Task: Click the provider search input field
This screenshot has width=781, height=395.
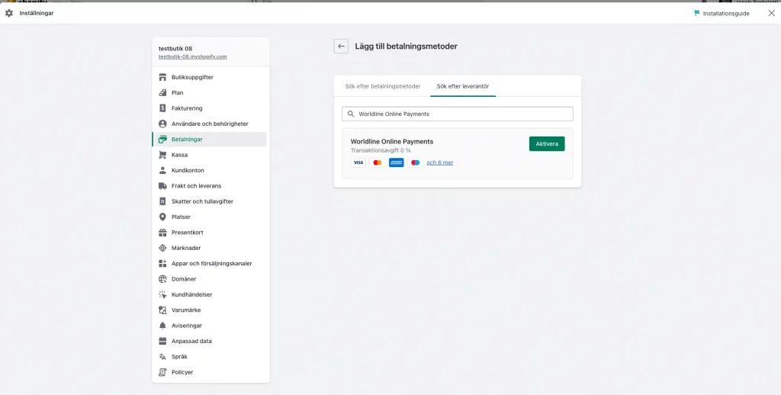Action: 458,114
